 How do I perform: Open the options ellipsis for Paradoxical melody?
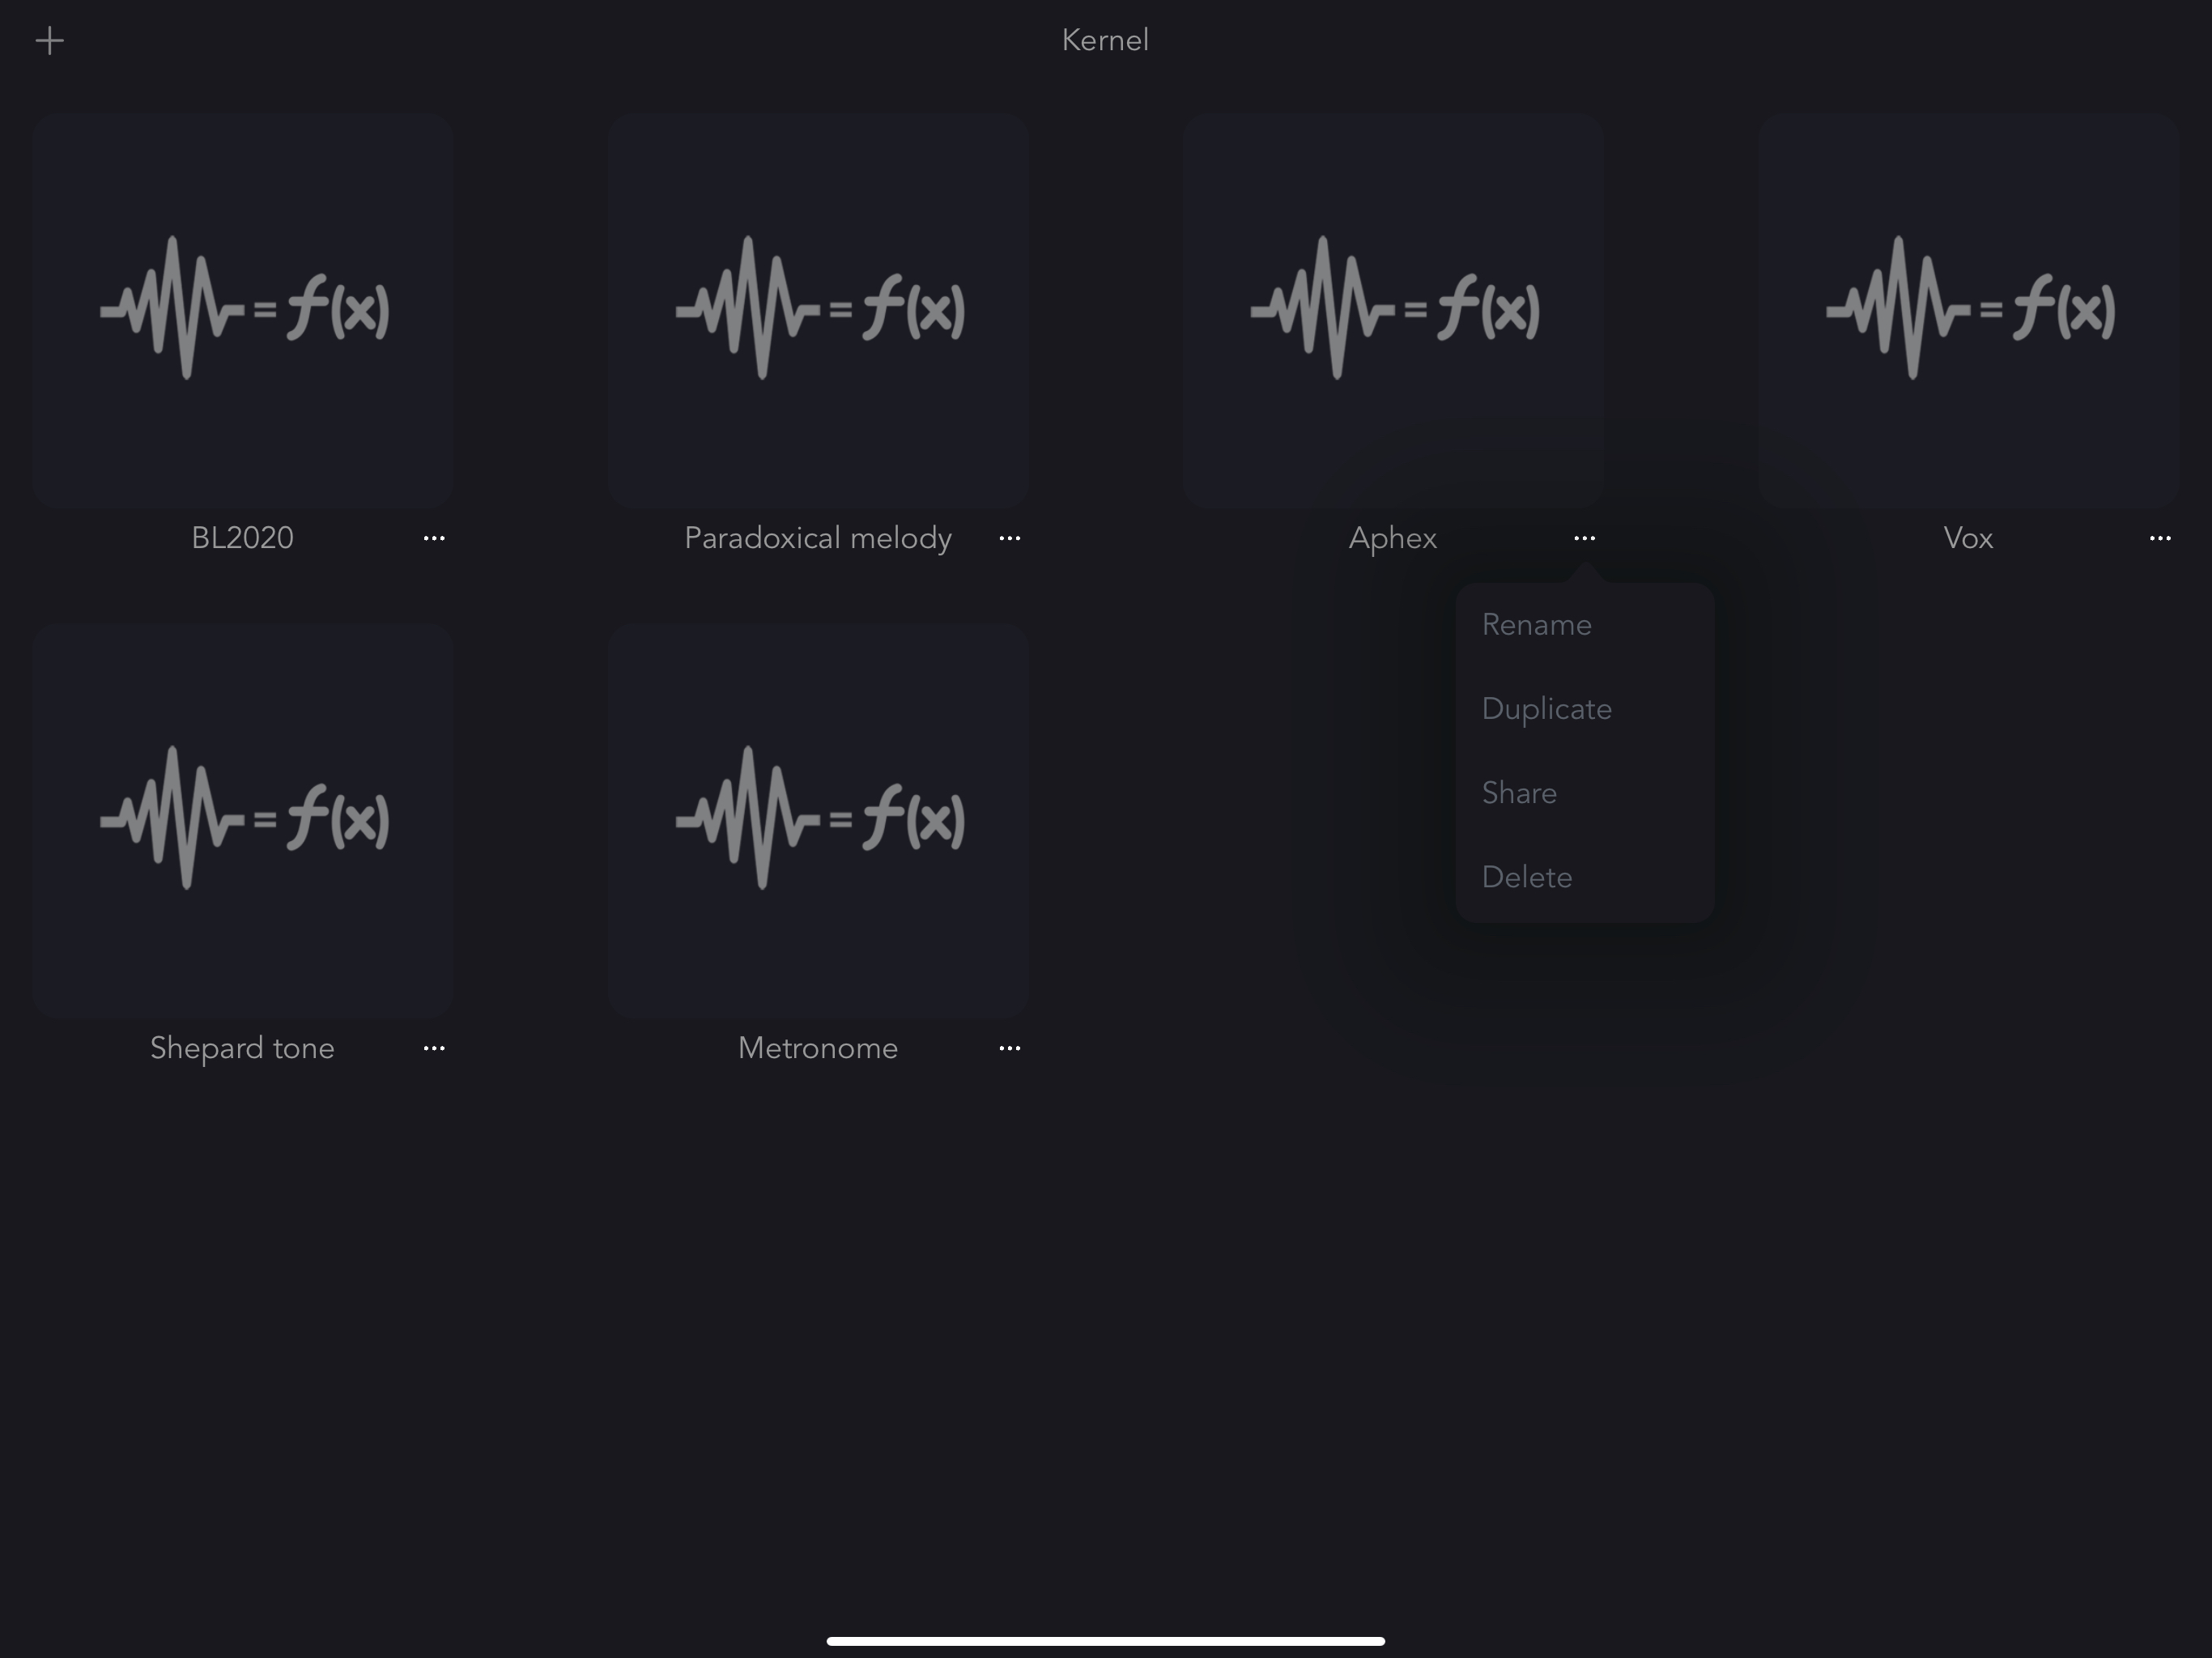1010,538
